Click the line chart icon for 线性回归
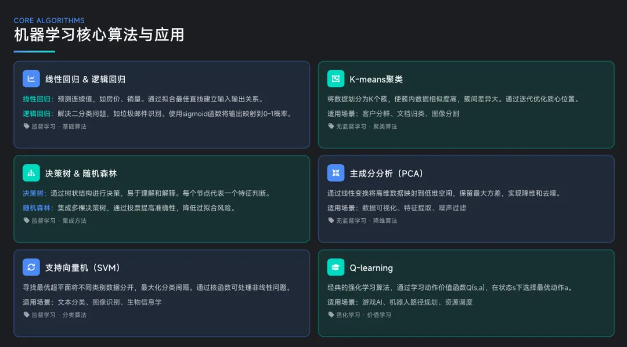Image resolution: width=627 pixels, height=347 pixels. click(31, 79)
